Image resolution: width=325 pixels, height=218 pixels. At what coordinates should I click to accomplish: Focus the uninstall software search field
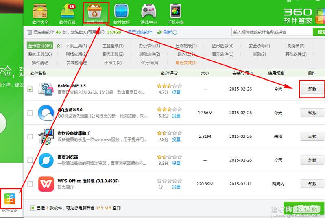pos(272,32)
